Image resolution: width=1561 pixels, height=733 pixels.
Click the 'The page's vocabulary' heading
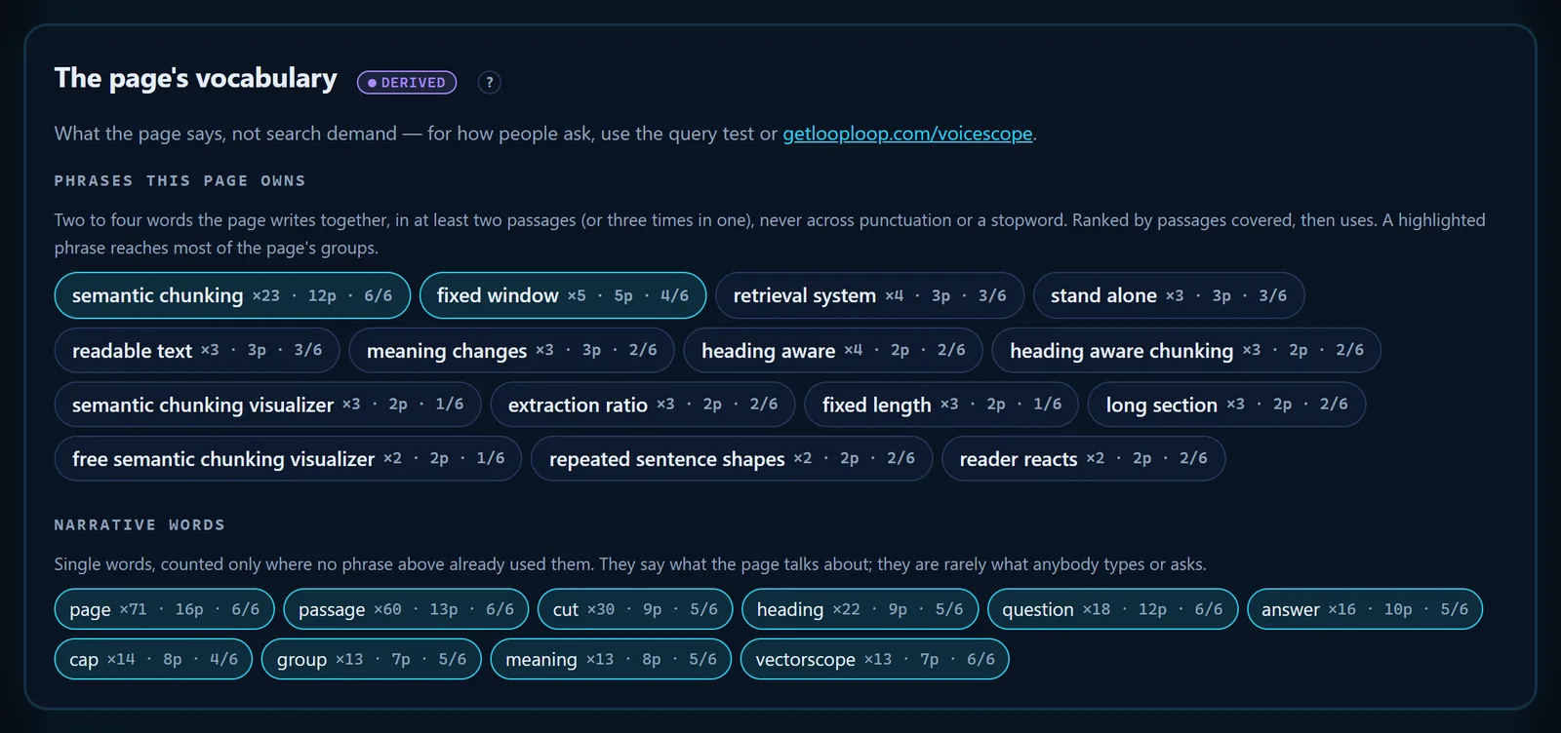tap(196, 79)
